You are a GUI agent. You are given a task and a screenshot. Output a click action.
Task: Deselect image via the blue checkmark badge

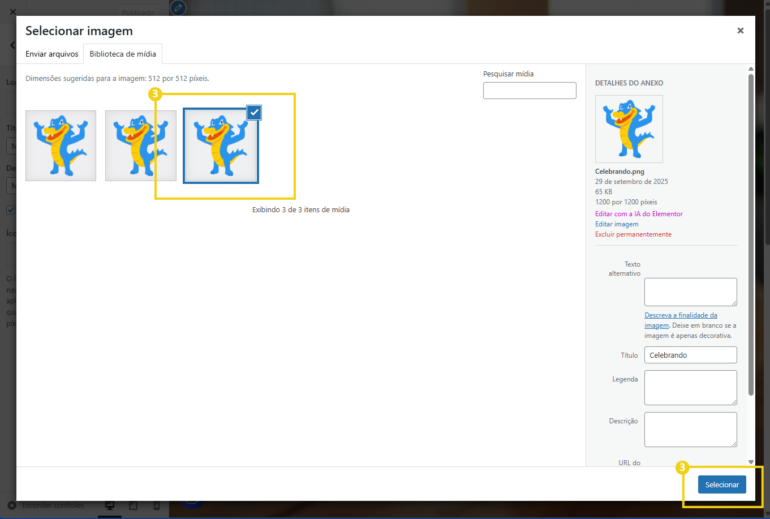(255, 113)
